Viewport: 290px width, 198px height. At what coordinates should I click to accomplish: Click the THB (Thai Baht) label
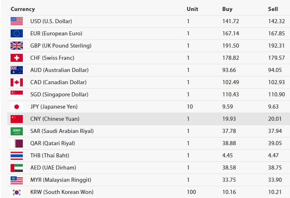click(x=50, y=155)
